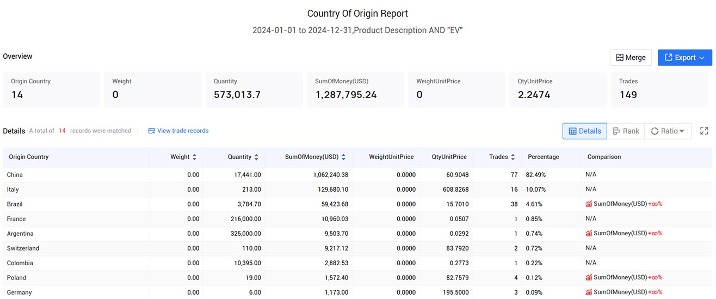Click SumOfMoney(USD) total 1,287,795.24 card
The height and width of the screenshot is (299, 716).
(355, 89)
